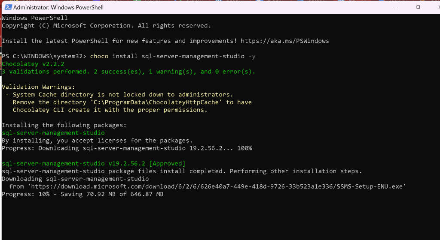
Task: Minimize the PowerShell window
Action: click(x=396, y=7)
